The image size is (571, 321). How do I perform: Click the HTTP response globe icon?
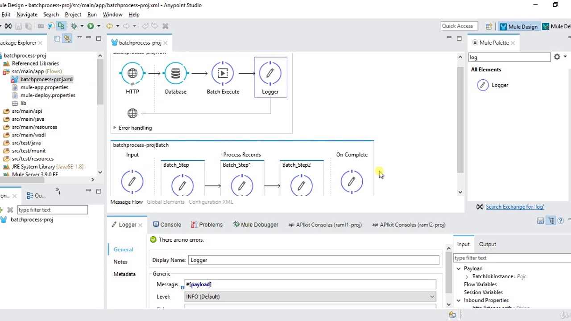[132, 113]
